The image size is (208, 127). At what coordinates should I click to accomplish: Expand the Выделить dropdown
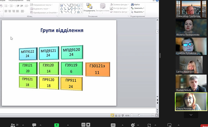143,12
